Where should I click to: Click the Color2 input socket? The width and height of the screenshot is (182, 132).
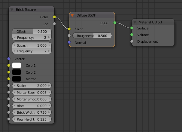coord(9,72)
